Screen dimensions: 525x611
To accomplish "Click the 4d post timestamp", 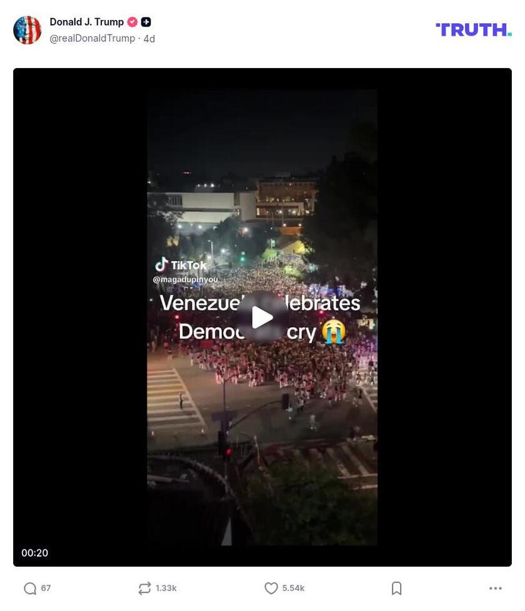I will click(149, 39).
